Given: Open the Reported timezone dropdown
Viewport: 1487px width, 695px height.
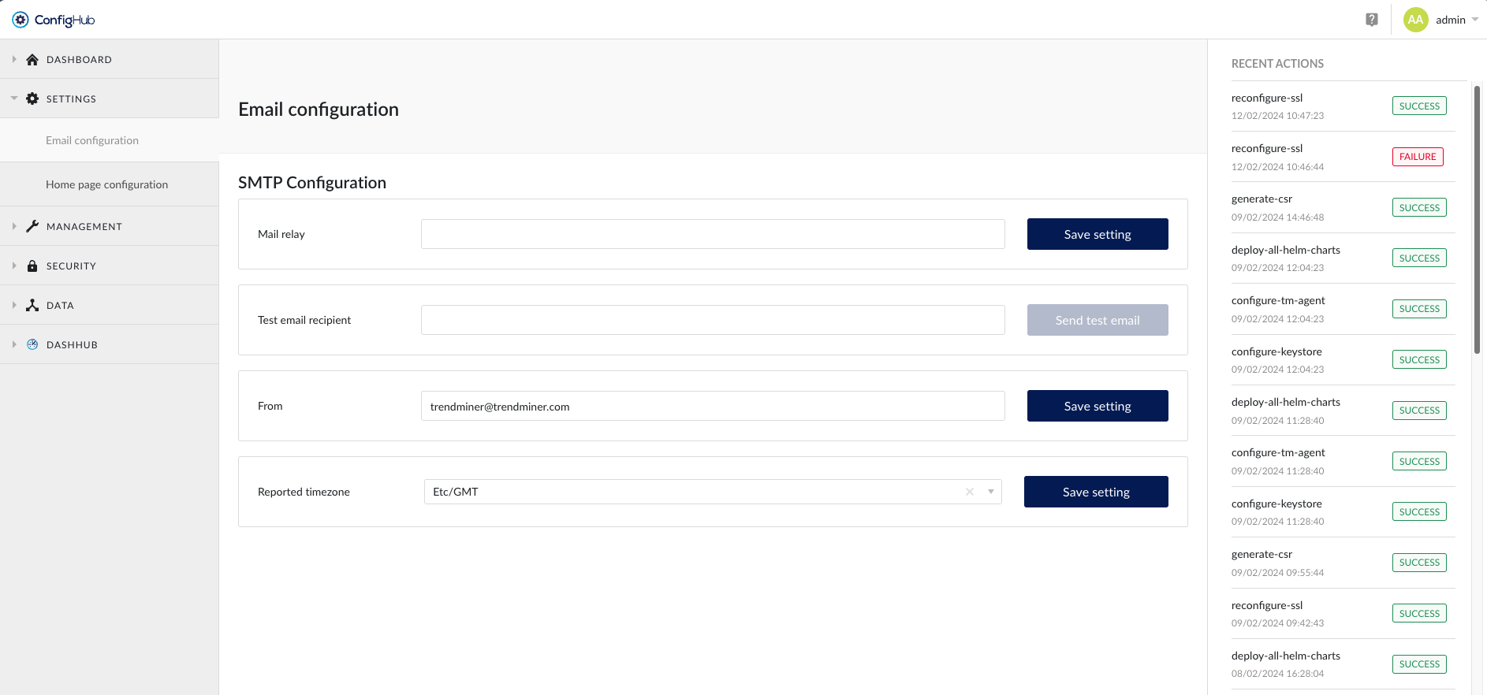Looking at the screenshot, I should (x=991, y=492).
